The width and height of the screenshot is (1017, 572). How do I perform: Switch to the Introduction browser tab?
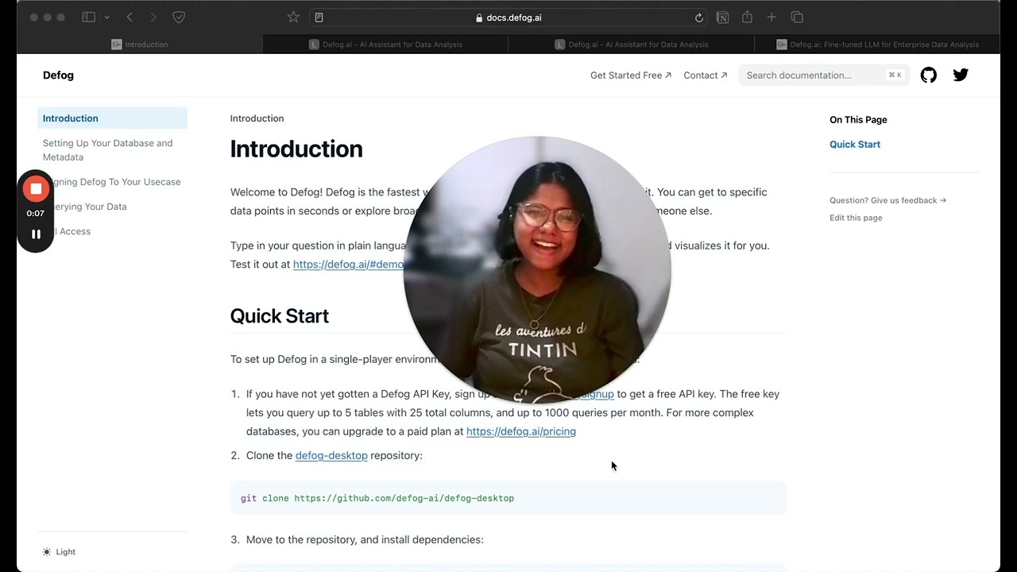coord(140,44)
